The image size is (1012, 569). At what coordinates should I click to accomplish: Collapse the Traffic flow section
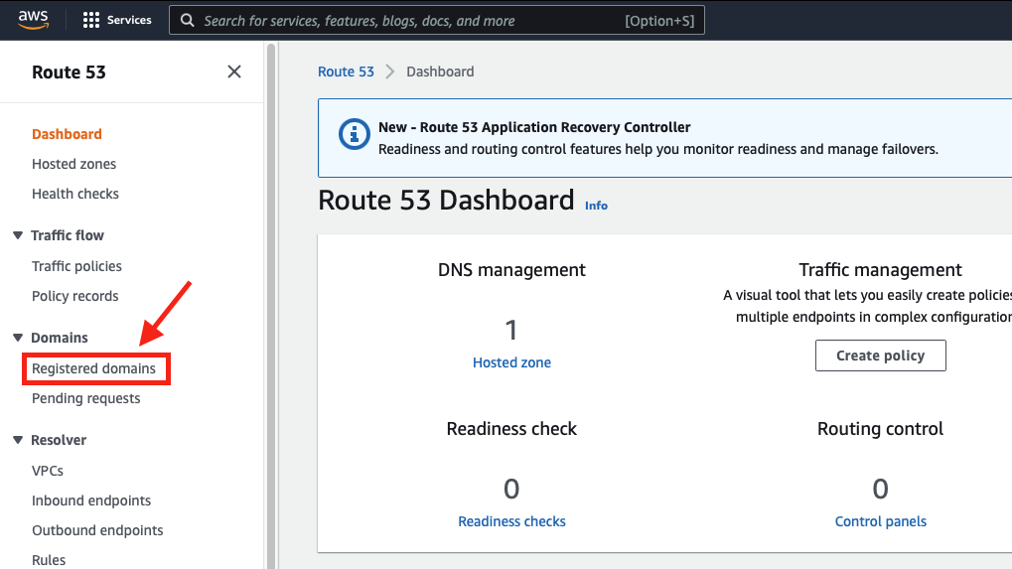18,235
